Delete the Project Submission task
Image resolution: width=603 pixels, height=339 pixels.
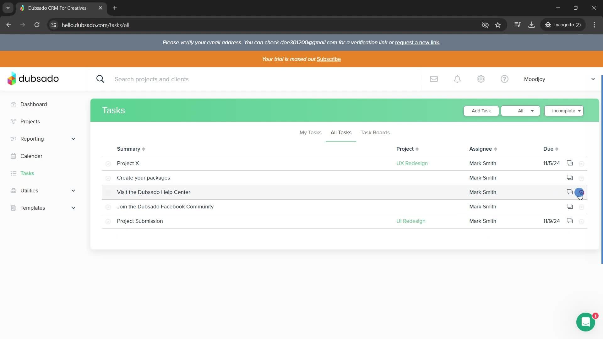(581, 221)
